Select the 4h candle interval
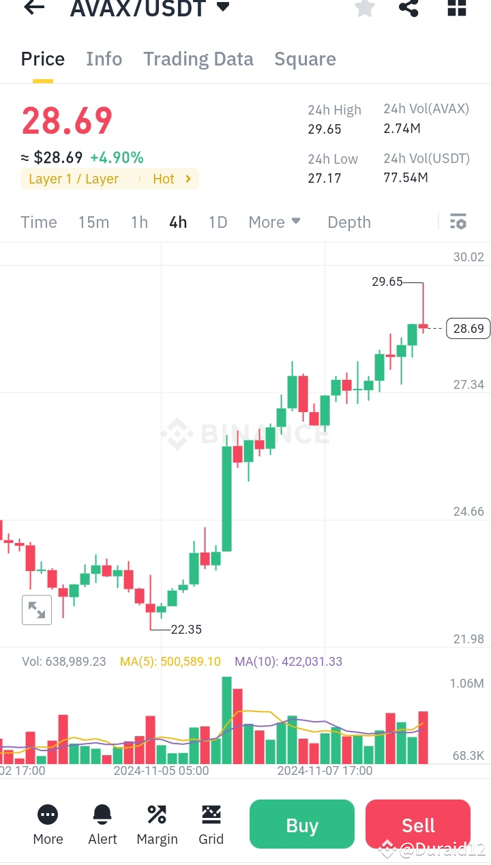The image size is (491, 865). [177, 222]
